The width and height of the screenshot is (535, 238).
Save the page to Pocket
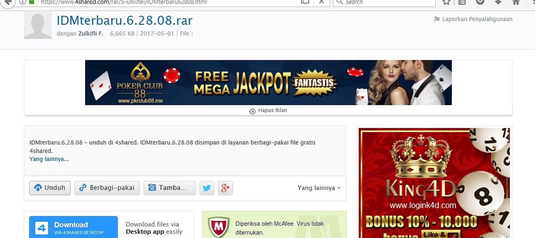point(480,2)
